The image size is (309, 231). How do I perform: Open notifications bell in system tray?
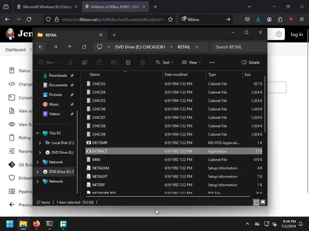click(301, 224)
